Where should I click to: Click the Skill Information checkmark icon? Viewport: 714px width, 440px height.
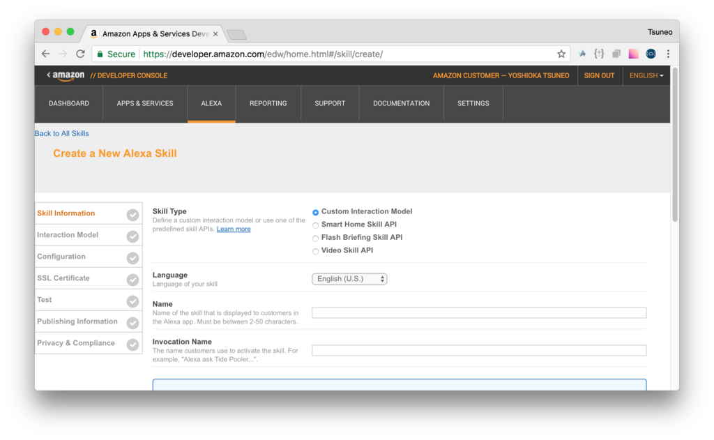[132, 215]
